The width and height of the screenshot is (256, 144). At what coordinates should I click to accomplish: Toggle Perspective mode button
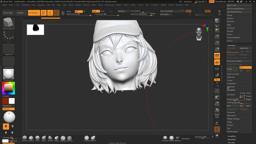click(x=217, y=56)
